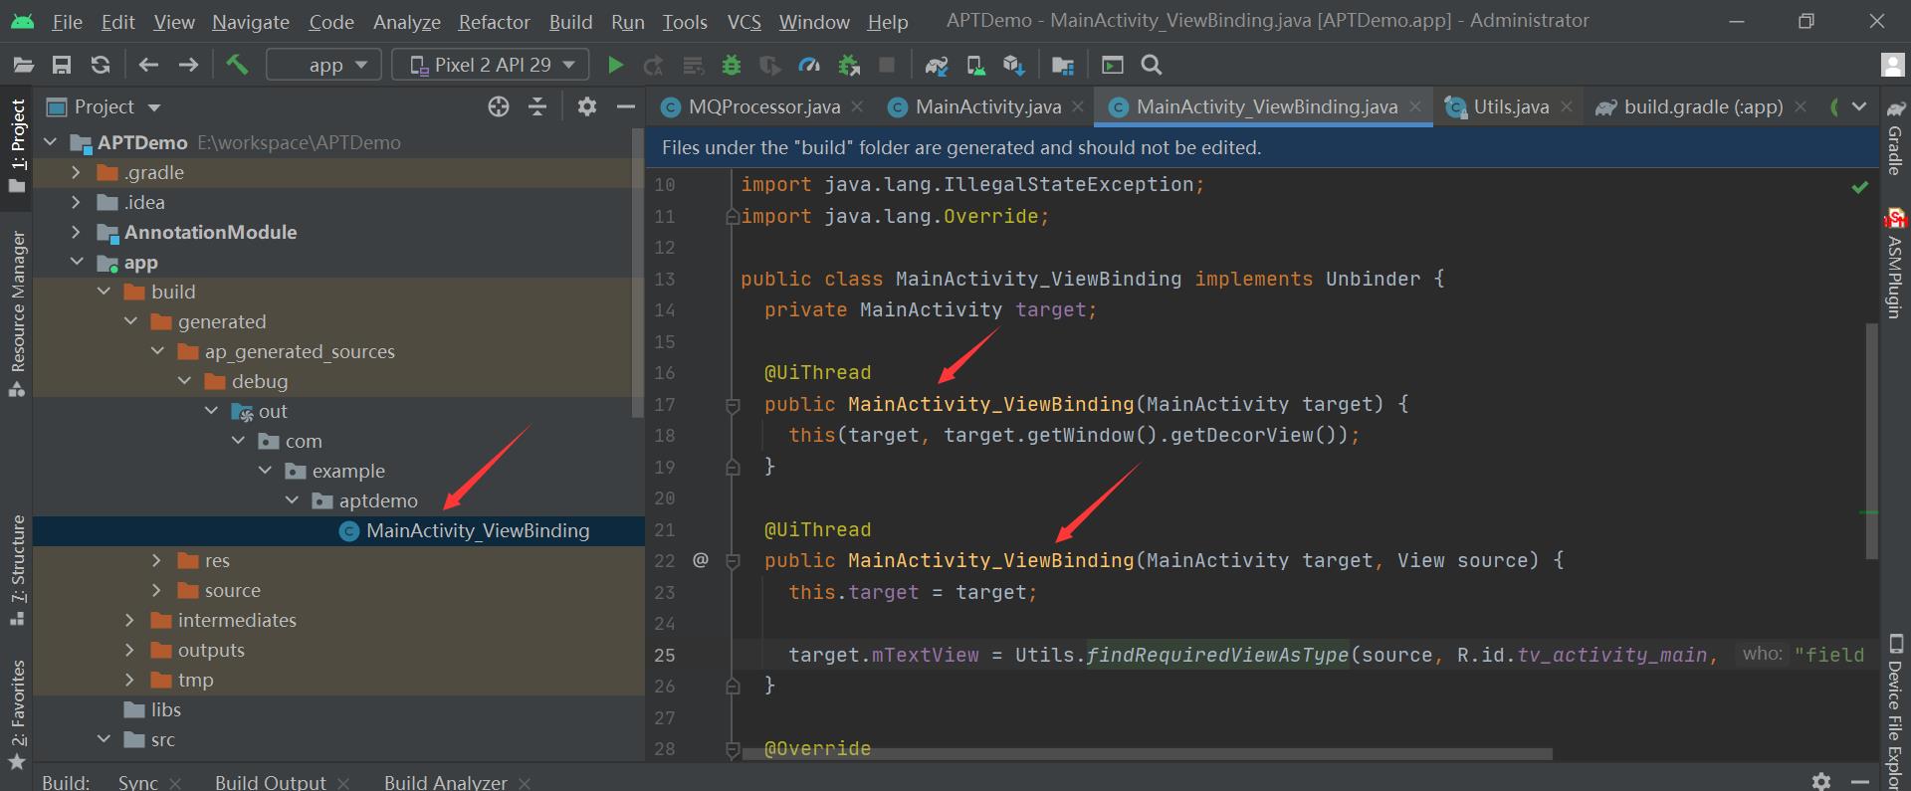The width and height of the screenshot is (1911, 791).
Task: Close the MainActivity.java tab
Action: click(x=1078, y=106)
